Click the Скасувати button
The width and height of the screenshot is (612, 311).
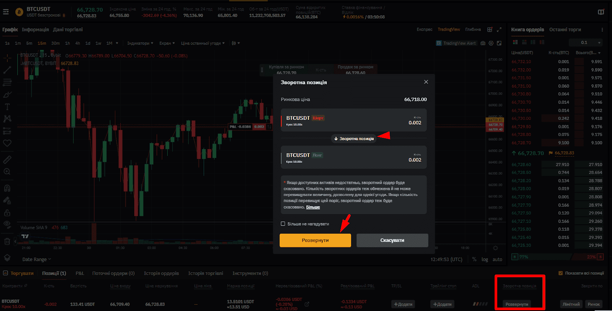point(392,240)
